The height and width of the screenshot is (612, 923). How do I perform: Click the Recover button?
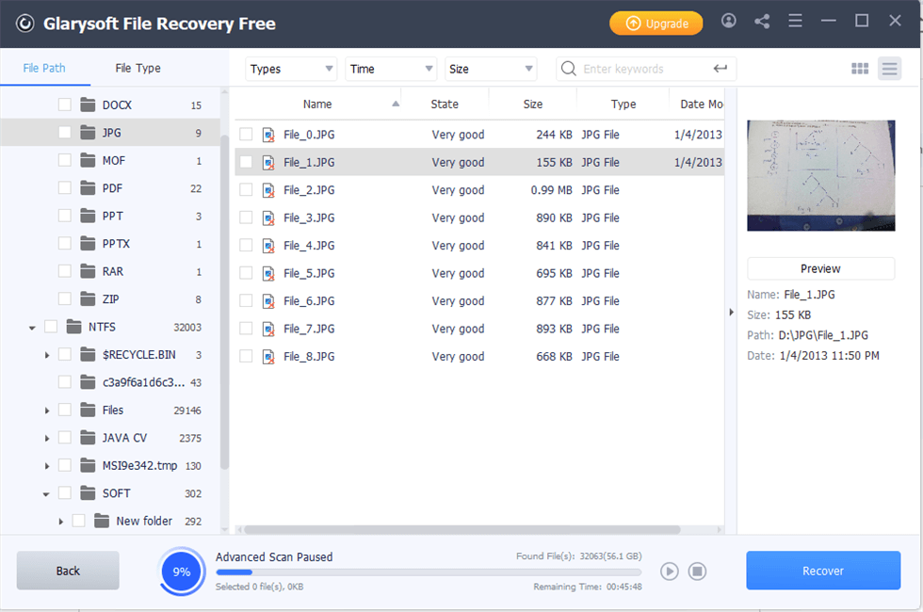(x=823, y=571)
